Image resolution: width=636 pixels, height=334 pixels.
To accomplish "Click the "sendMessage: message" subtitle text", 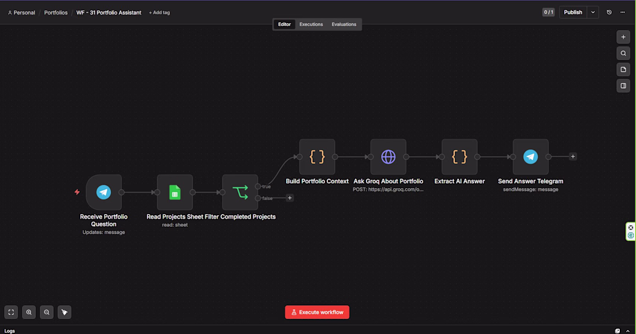I will tap(531, 189).
